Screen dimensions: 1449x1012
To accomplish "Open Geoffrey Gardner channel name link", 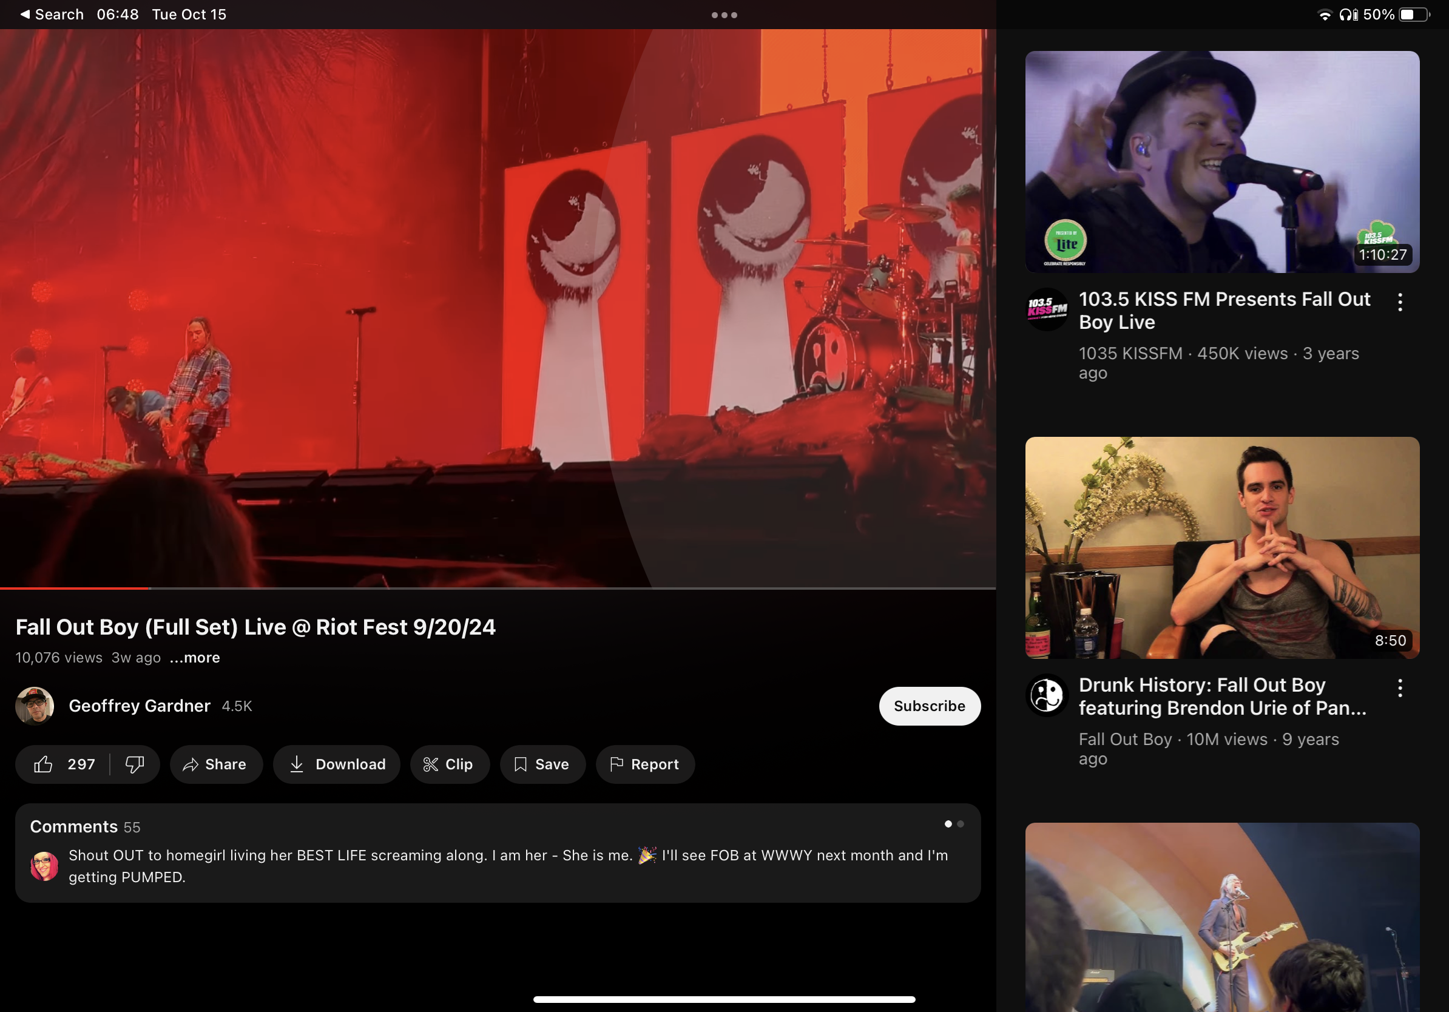I will click(x=140, y=706).
